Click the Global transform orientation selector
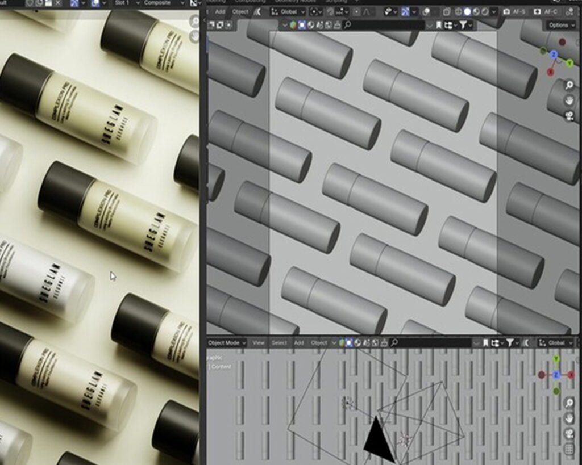 click(288, 11)
